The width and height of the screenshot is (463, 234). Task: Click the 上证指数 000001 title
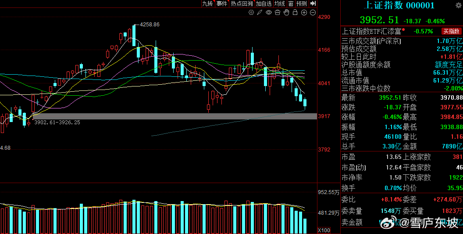(x=399, y=5)
